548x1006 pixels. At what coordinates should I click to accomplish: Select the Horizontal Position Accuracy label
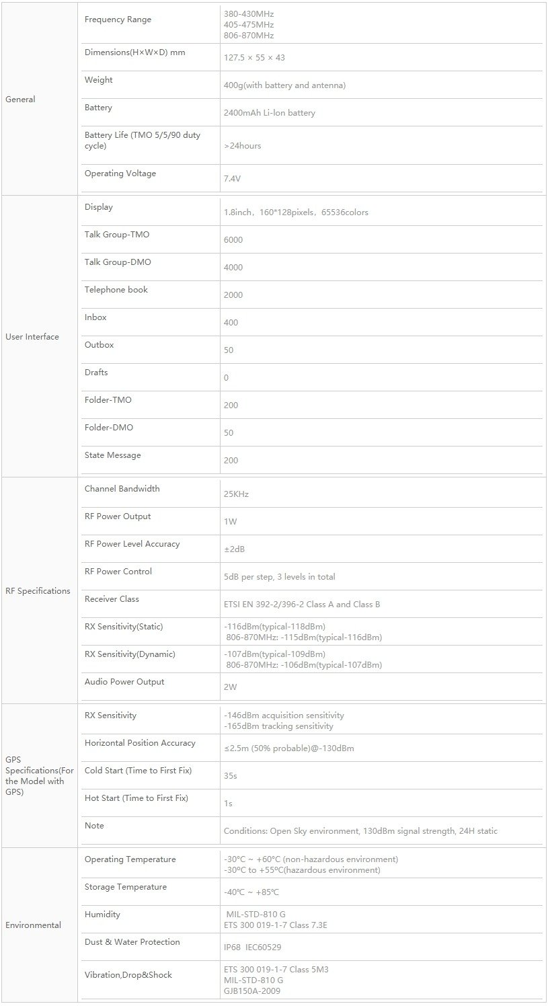tap(140, 743)
